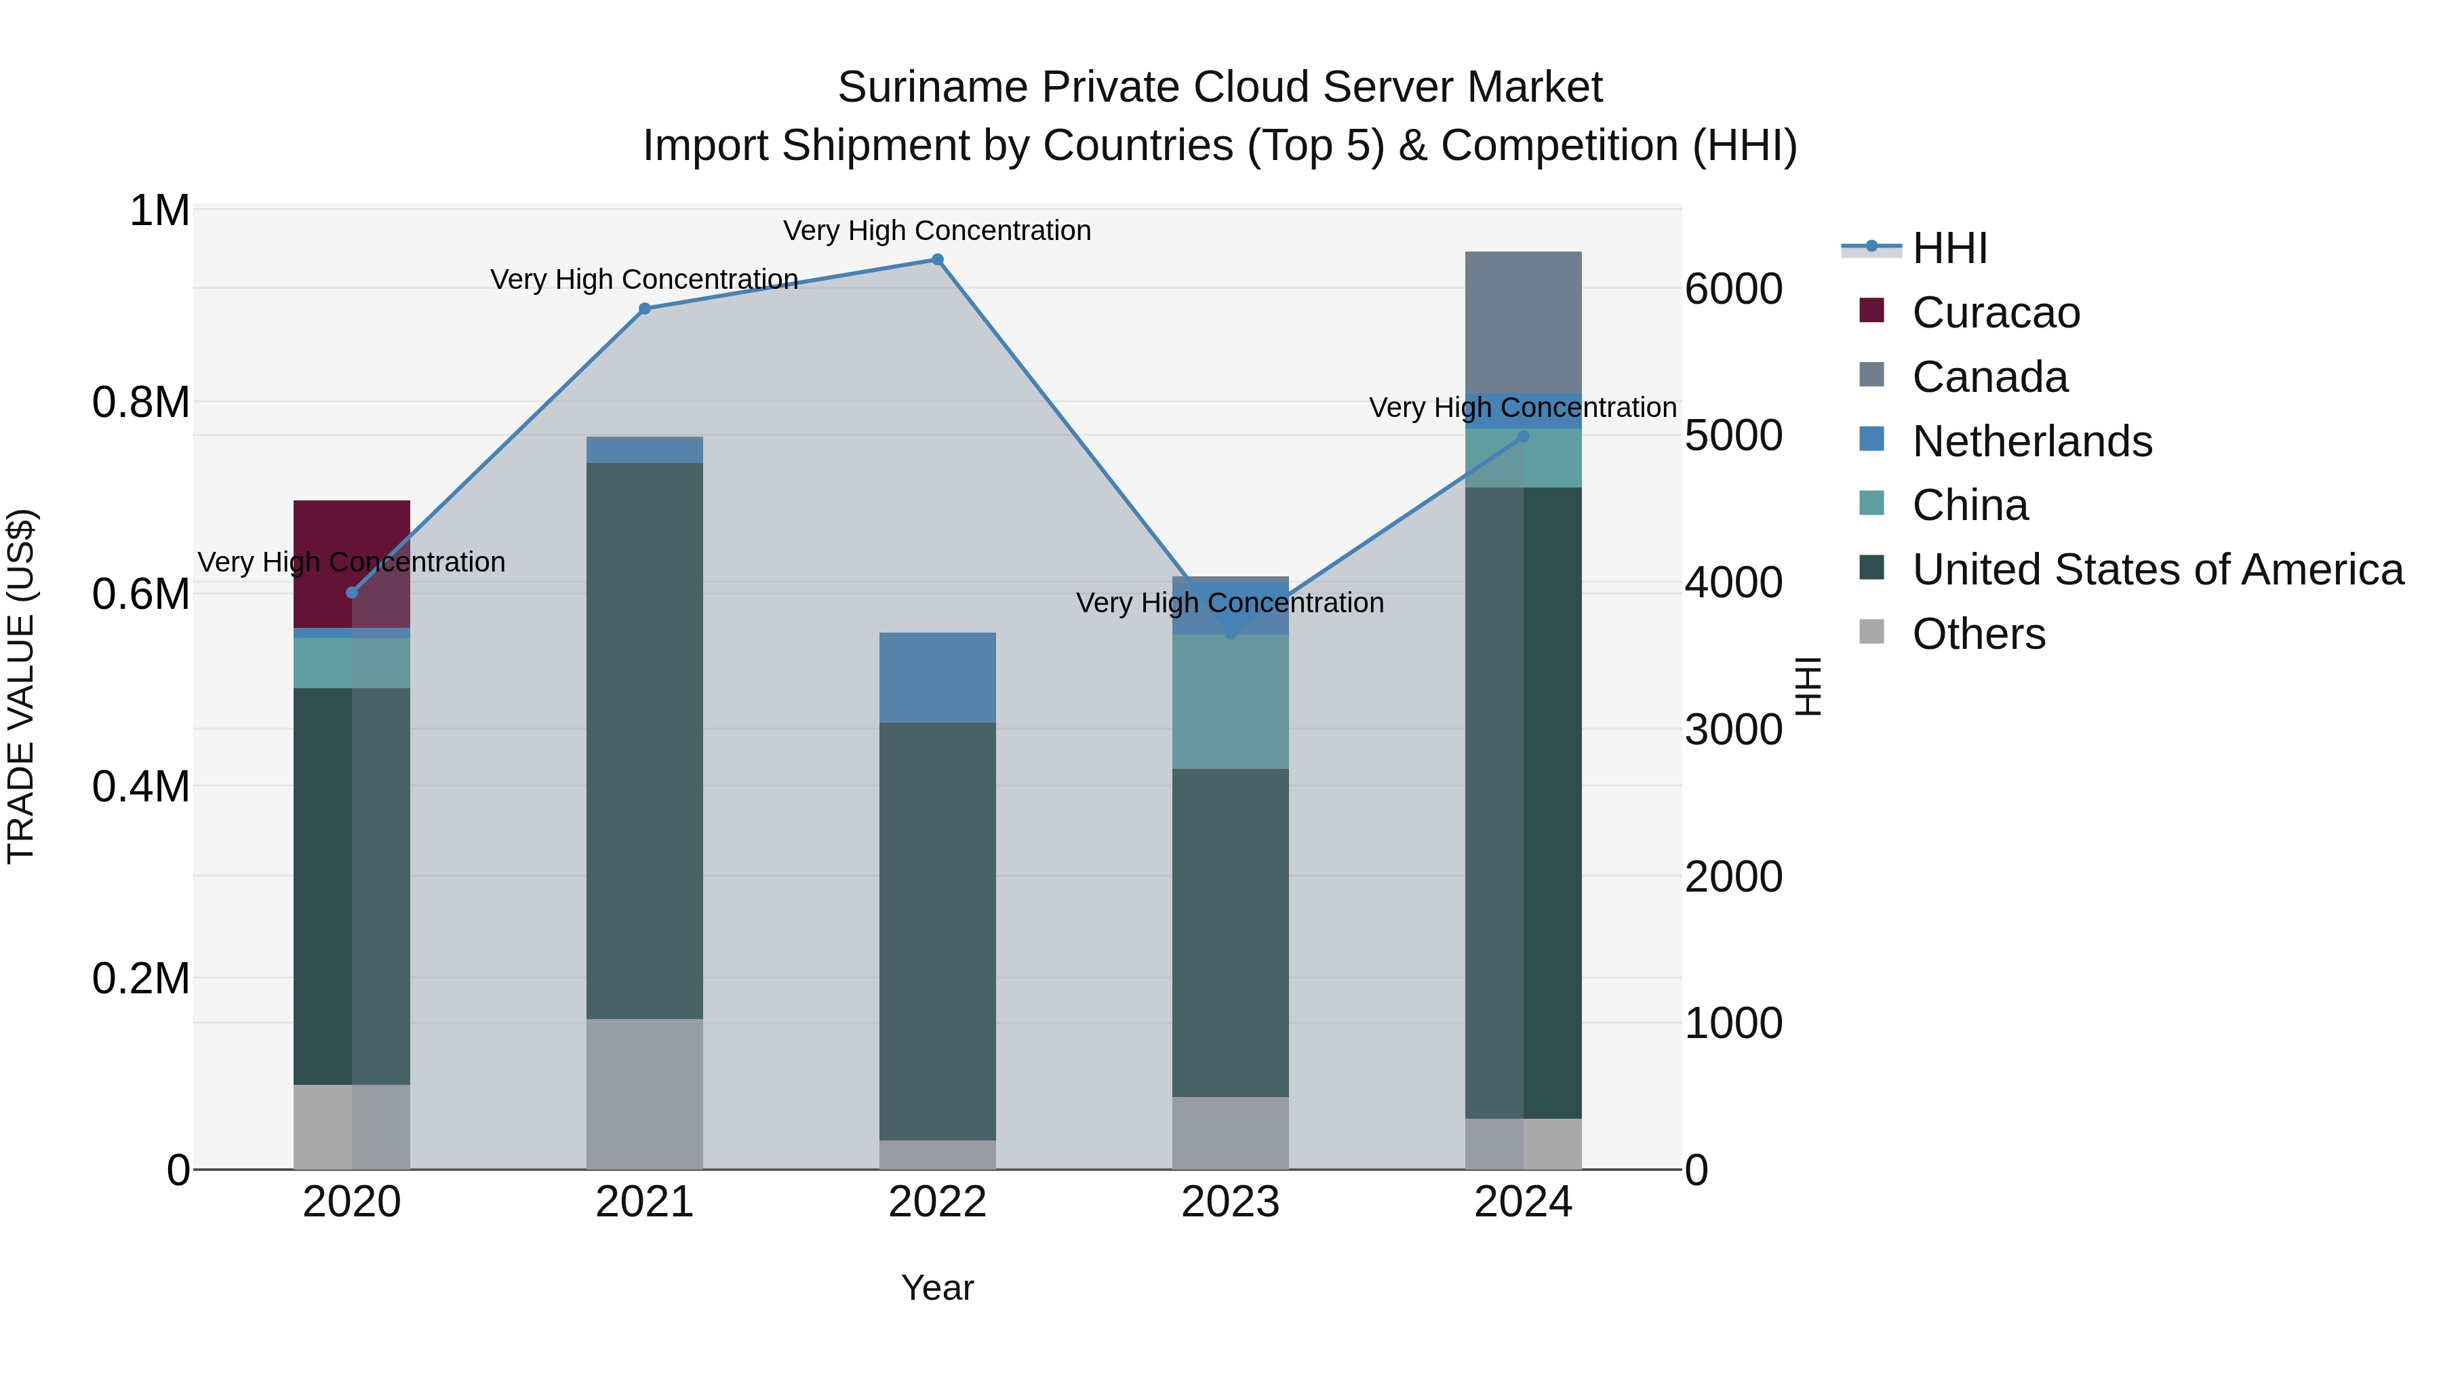Image resolution: width=2441 pixels, height=1373 pixels.
Task: Click the 2020 x-axis label
Action: pyautogui.click(x=351, y=1202)
